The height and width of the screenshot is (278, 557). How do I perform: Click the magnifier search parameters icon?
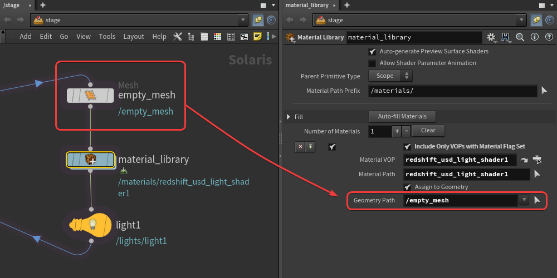pyautogui.click(x=520, y=37)
